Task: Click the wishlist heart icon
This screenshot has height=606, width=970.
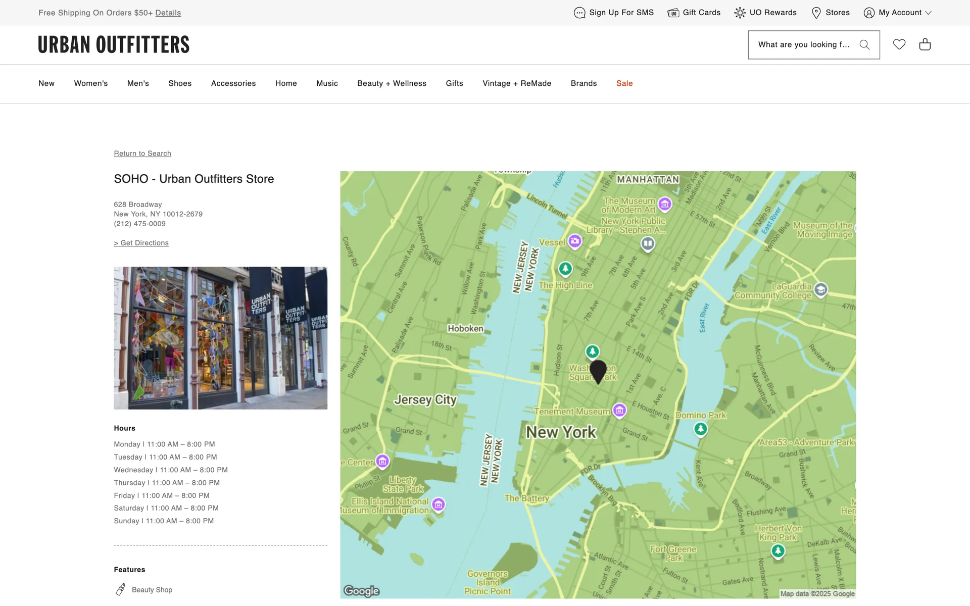Action: (899, 44)
